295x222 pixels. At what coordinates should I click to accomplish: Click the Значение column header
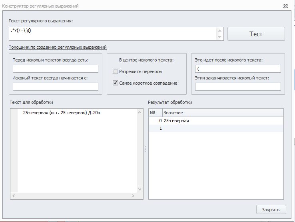pos(223,113)
